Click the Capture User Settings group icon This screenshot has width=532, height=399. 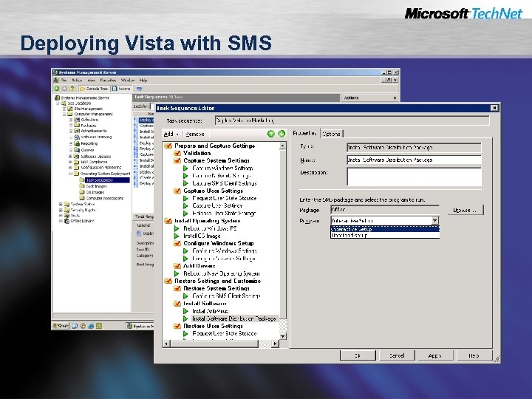[177, 191]
